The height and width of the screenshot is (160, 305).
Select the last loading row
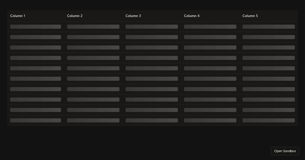pyautogui.click(x=152, y=120)
